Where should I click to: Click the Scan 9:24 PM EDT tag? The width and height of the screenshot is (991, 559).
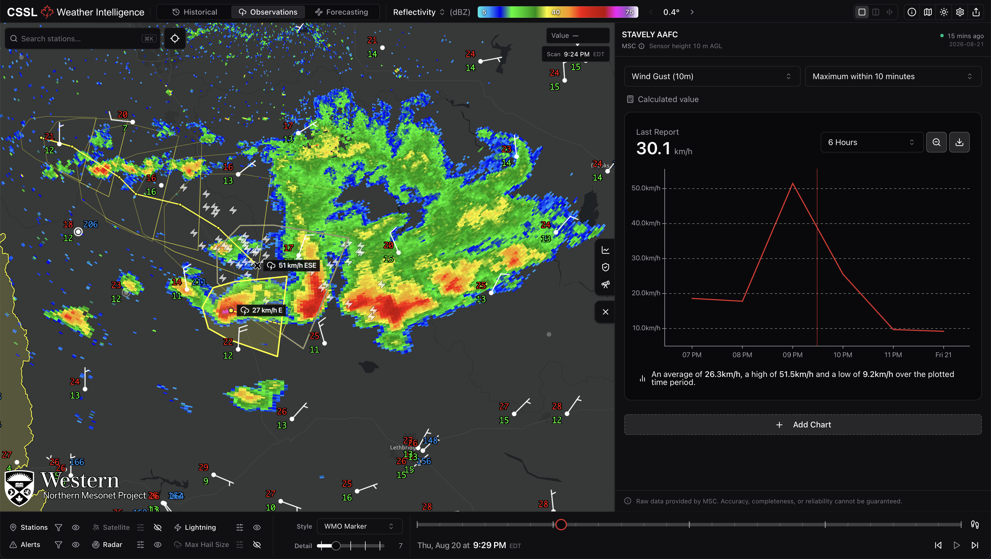[x=576, y=54]
